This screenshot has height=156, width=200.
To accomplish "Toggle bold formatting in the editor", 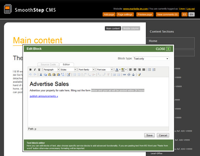I will coord(30,69).
